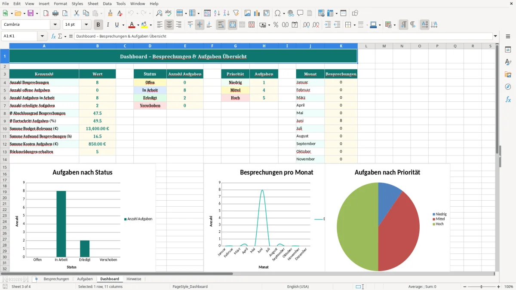Open the sidebar Navigator panel

(x=508, y=87)
